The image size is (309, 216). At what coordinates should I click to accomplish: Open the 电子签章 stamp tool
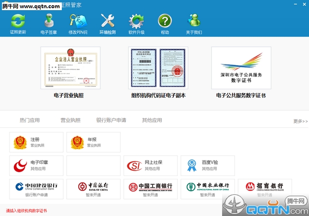point(49,24)
